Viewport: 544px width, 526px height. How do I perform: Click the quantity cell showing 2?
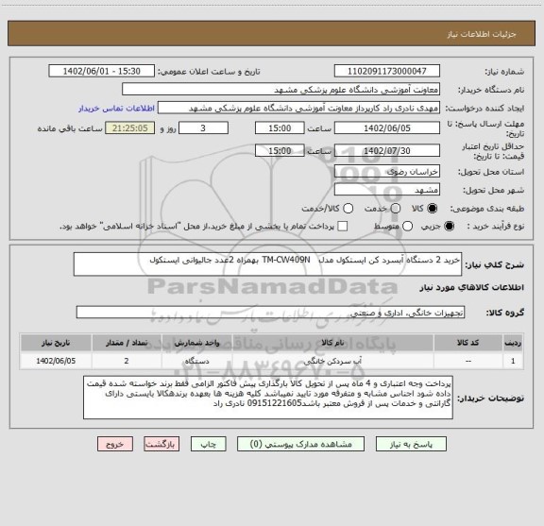point(127,361)
